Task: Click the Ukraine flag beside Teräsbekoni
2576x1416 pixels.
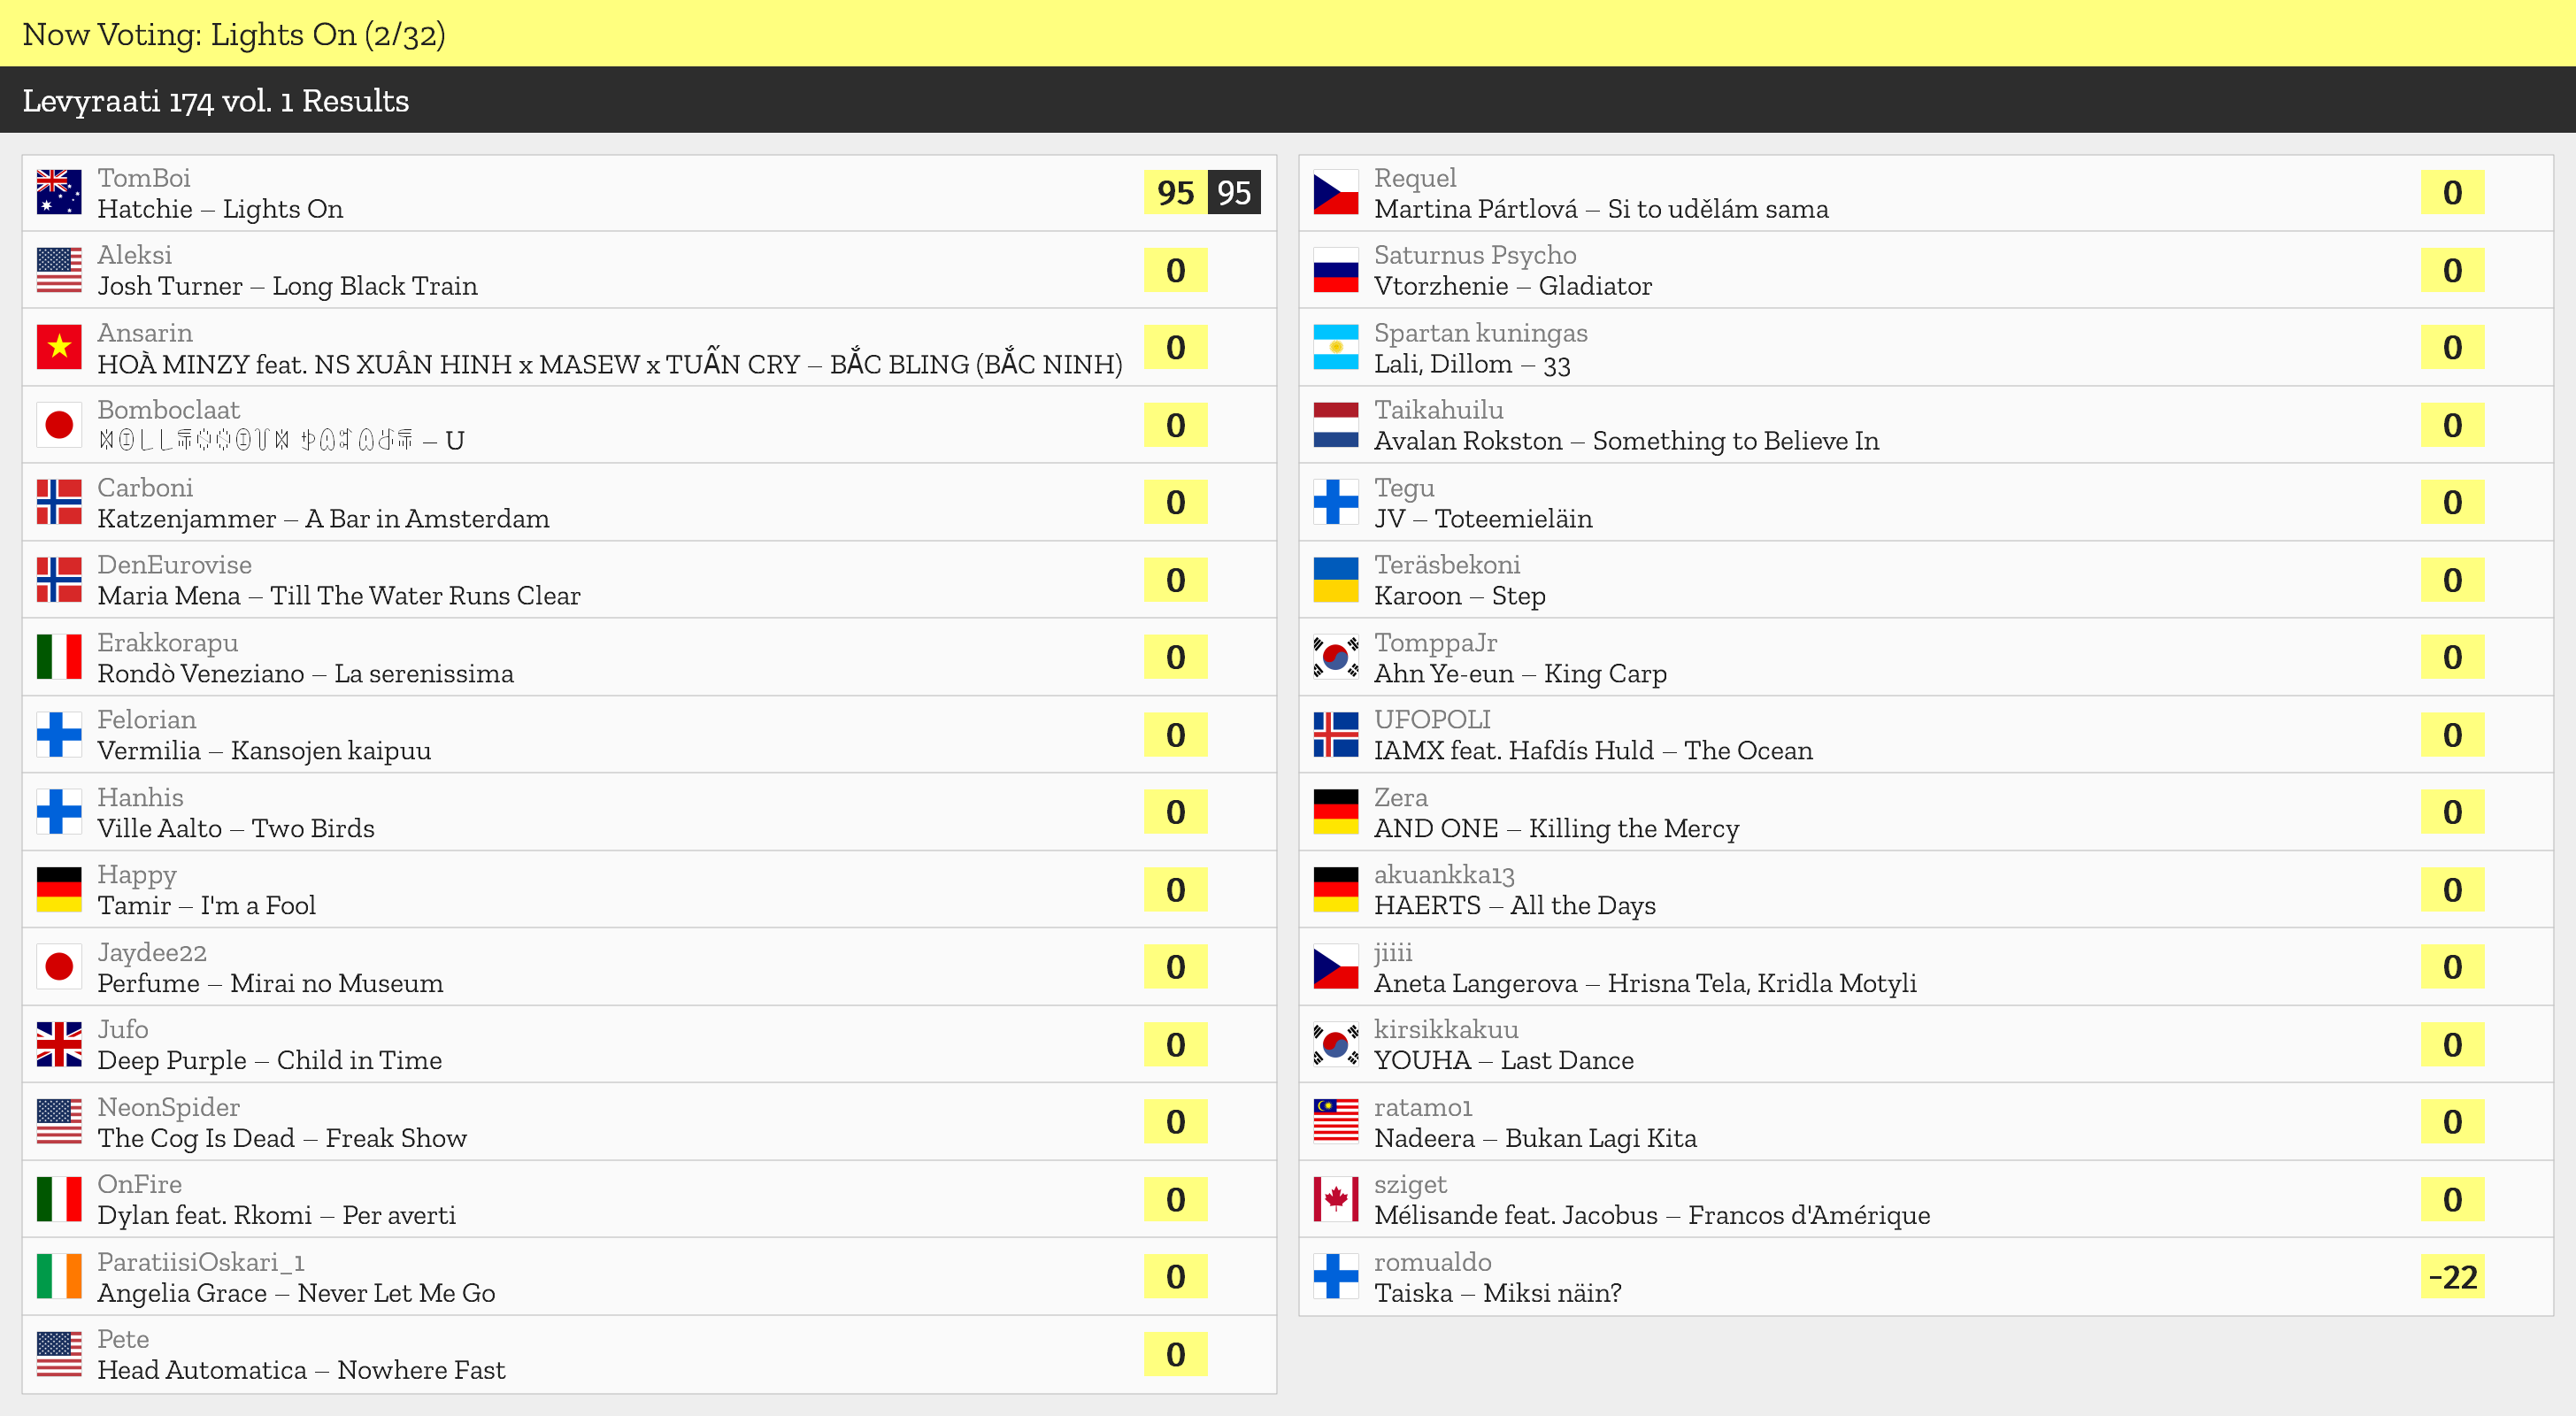Action: click(x=1335, y=579)
